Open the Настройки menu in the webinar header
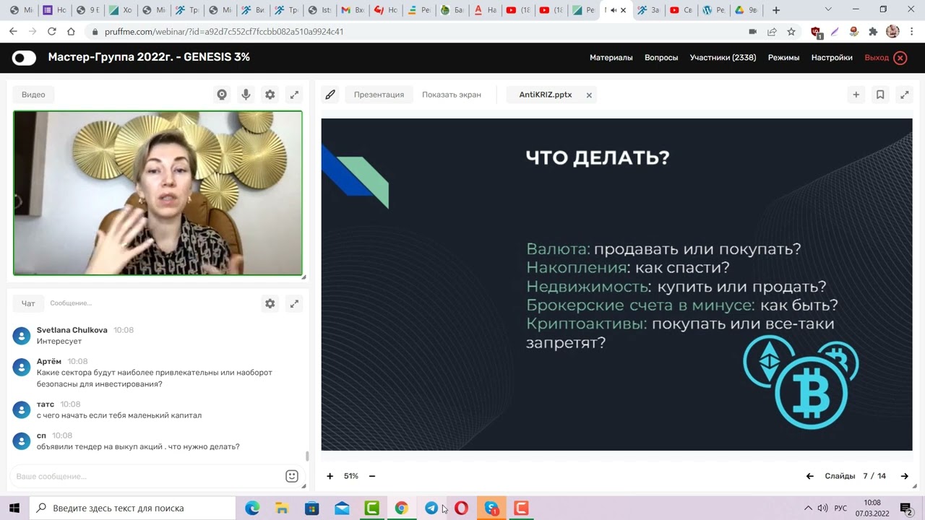The height and width of the screenshot is (520, 925). [x=831, y=57]
